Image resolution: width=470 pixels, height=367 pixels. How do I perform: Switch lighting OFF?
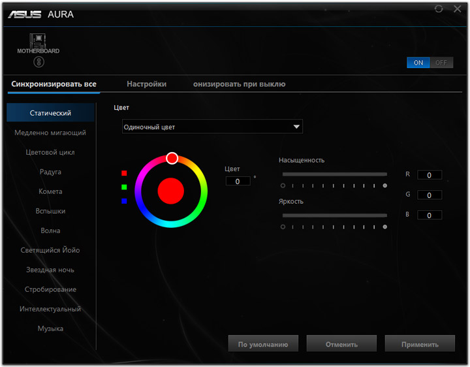(x=441, y=63)
